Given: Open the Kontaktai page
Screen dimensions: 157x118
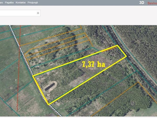Looking at the screenshot, I should click(x=20, y=3).
